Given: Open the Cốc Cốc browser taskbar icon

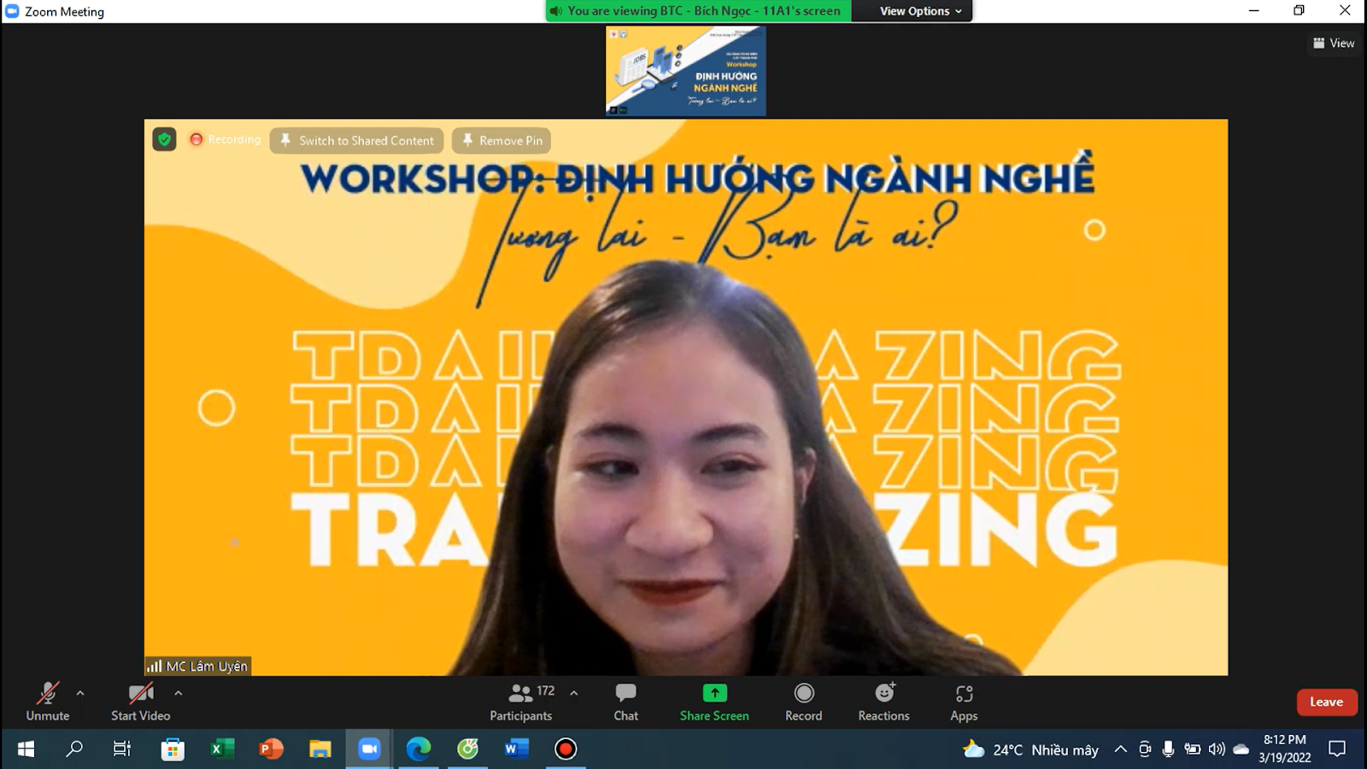Looking at the screenshot, I should click(x=468, y=749).
